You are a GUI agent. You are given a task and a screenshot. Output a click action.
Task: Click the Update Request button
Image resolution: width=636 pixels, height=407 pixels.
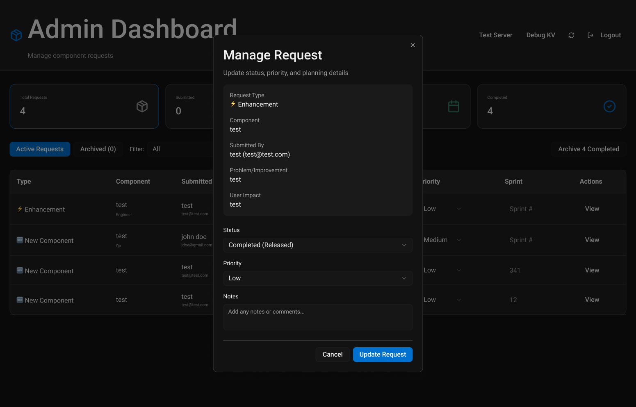383,354
